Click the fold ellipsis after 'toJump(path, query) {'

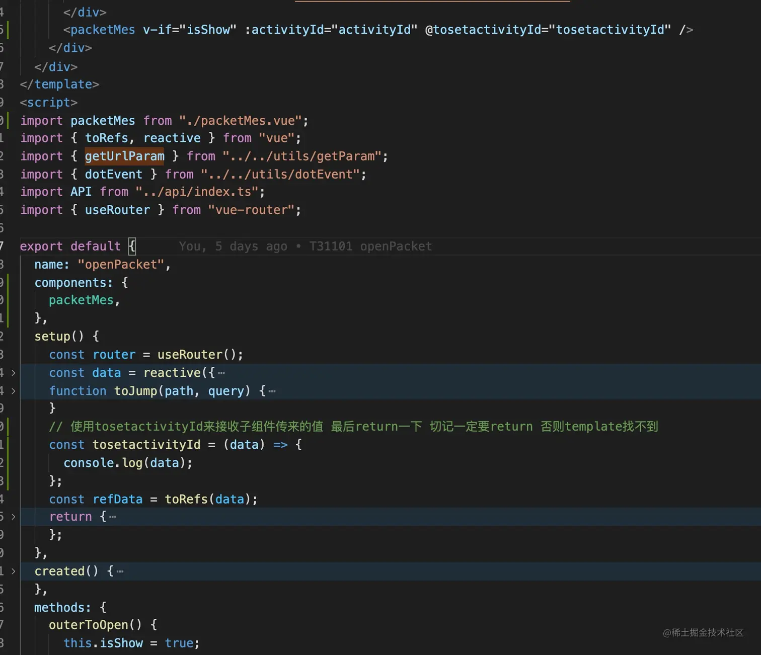click(272, 391)
